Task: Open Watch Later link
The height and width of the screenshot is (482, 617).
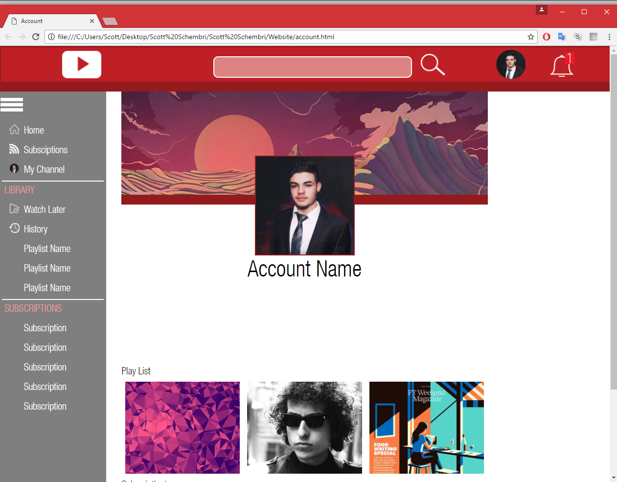Action: 45,209
